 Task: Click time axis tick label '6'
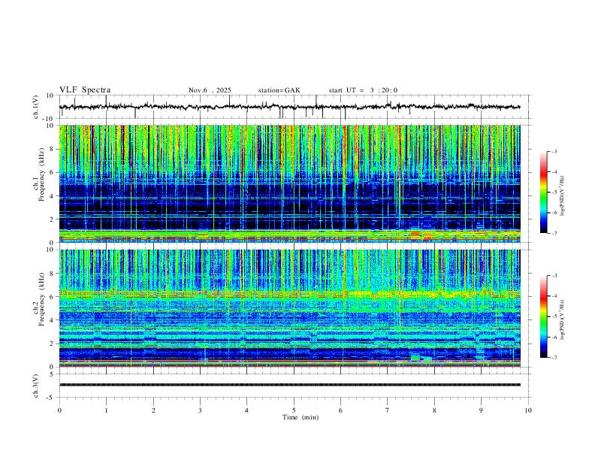[x=341, y=410]
